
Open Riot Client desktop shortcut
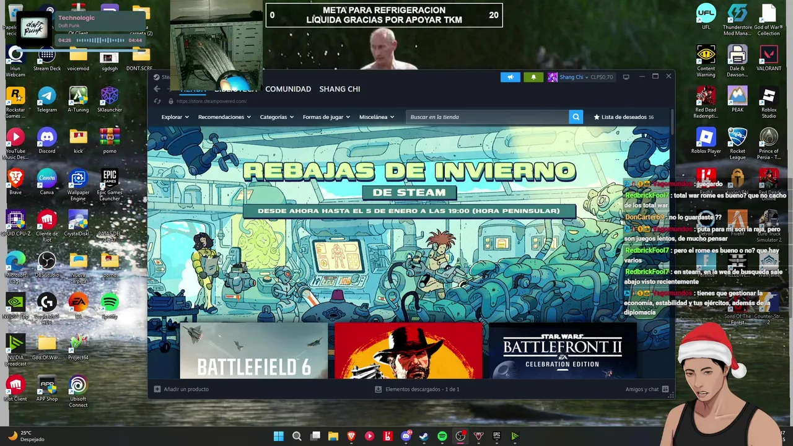point(15,388)
